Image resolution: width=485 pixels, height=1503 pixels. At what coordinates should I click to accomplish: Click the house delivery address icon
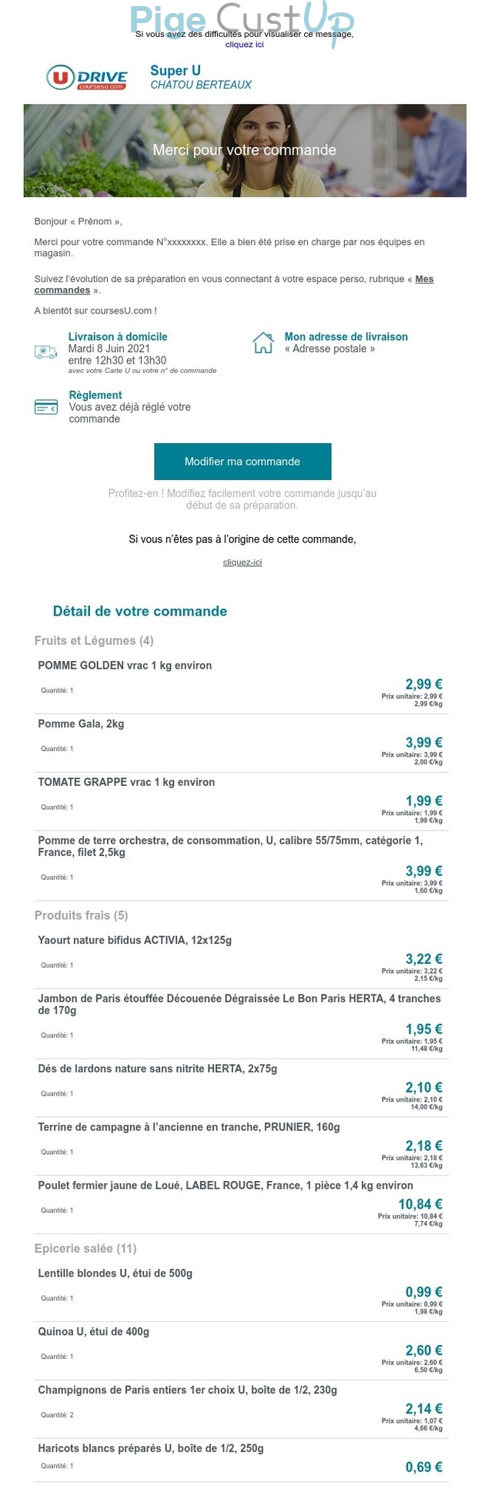tap(263, 343)
